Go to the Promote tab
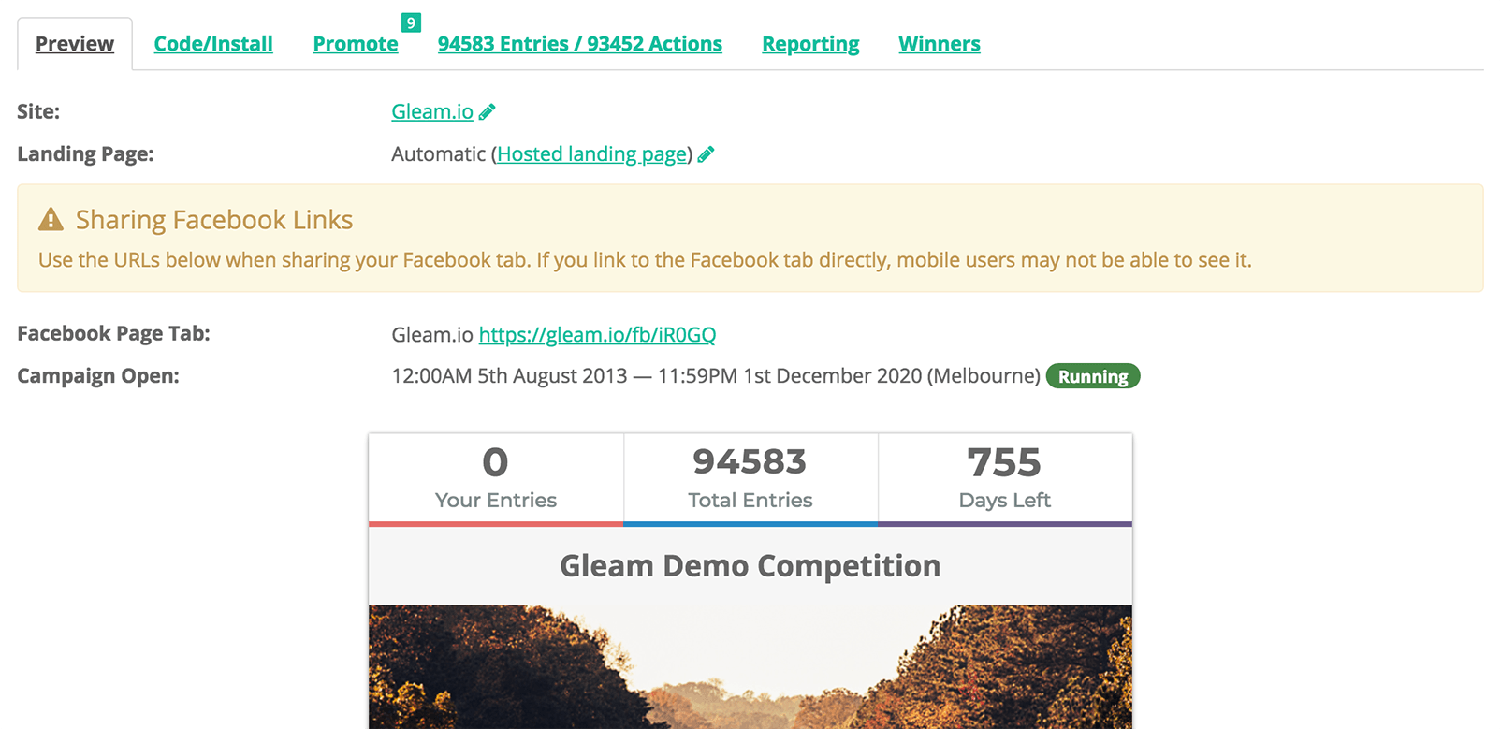 coord(356,44)
